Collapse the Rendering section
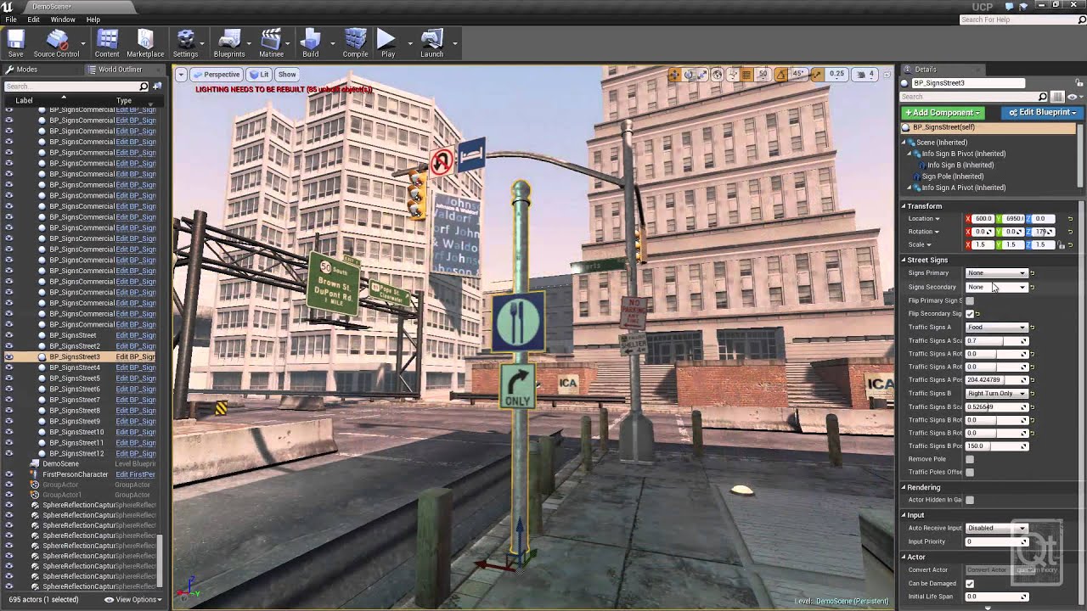The height and width of the screenshot is (611, 1087). (x=904, y=487)
